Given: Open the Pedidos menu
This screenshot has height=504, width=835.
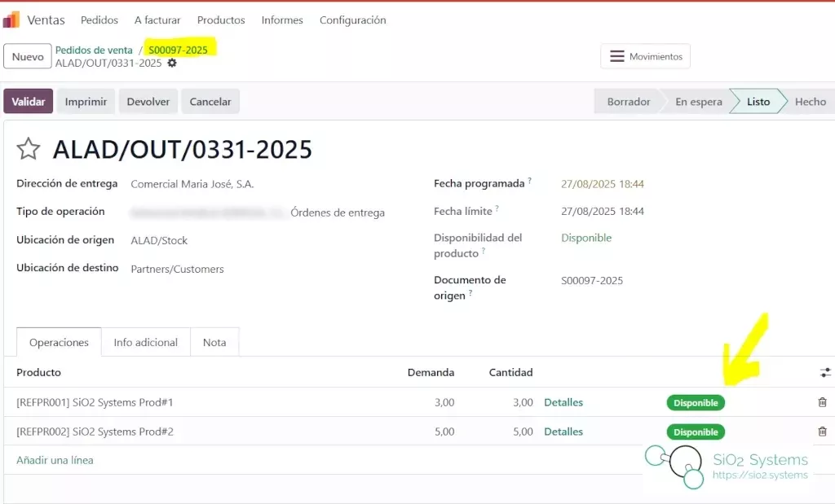Looking at the screenshot, I should tap(99, 20).
